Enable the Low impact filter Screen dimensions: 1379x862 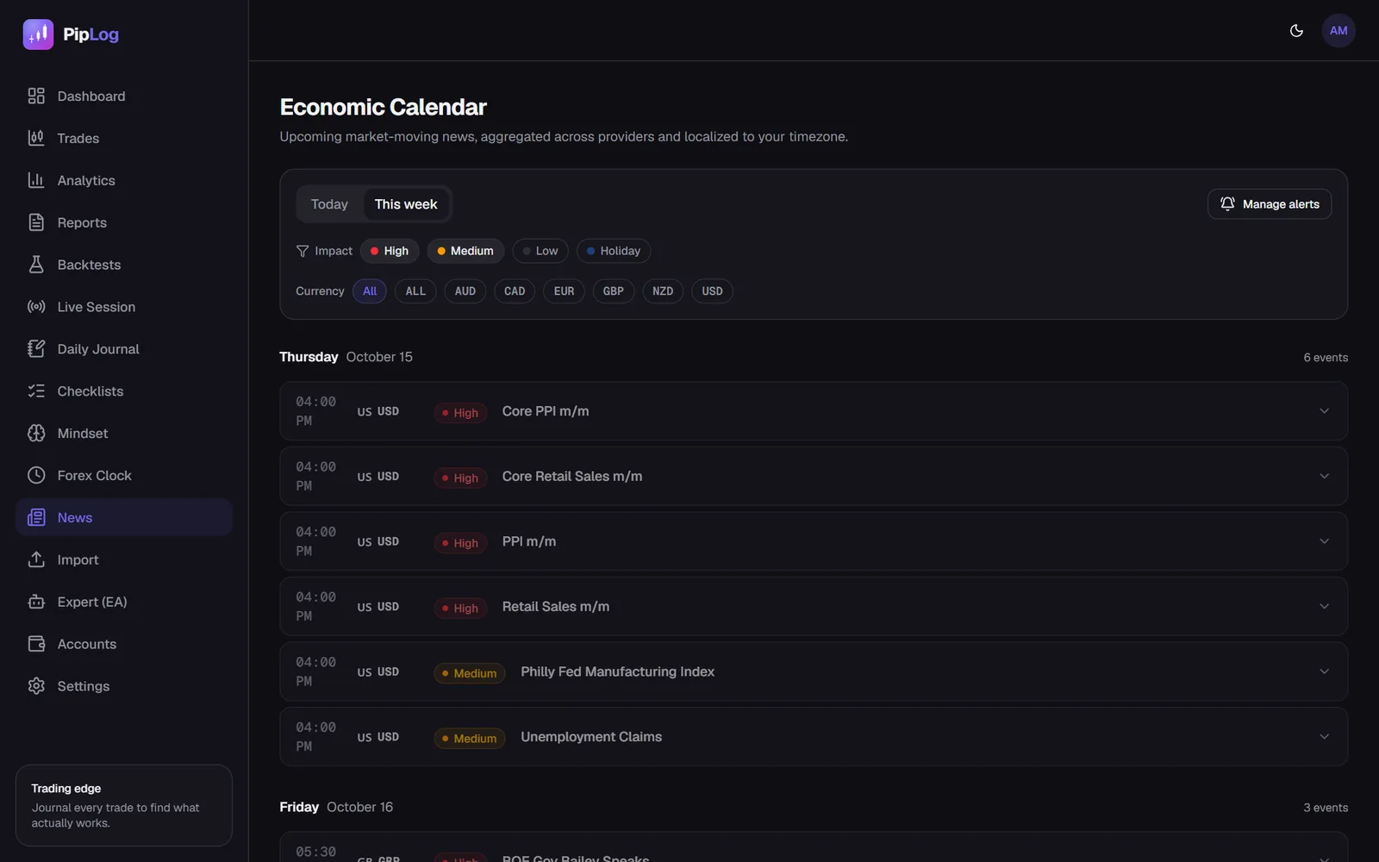[x=540, y=251]
